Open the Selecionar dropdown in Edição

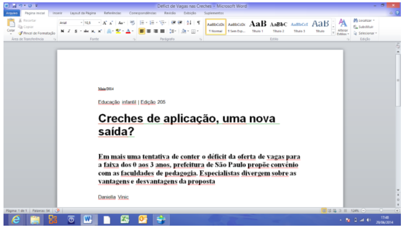pyautogui.click(x=365, y=33)
